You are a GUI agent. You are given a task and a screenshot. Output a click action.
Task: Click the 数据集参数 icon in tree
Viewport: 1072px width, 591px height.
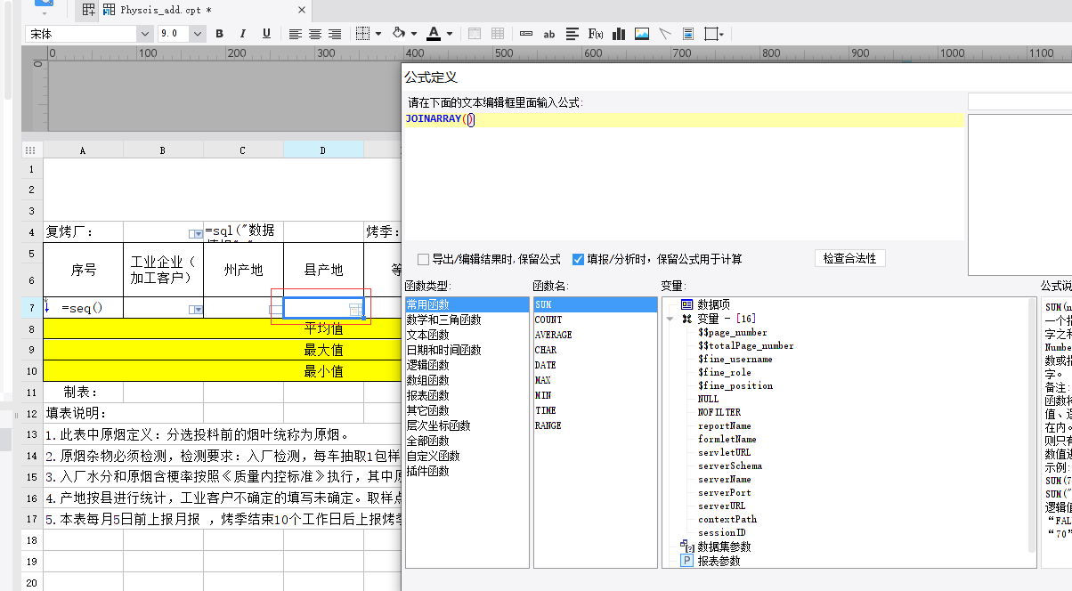click(686, 546)
